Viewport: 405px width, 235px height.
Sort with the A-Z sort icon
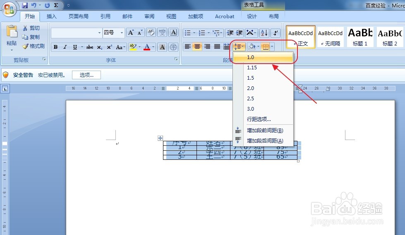click(x=264, y=33)
